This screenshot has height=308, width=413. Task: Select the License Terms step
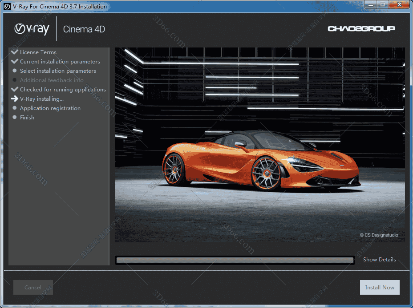click(x=38, y=52)
